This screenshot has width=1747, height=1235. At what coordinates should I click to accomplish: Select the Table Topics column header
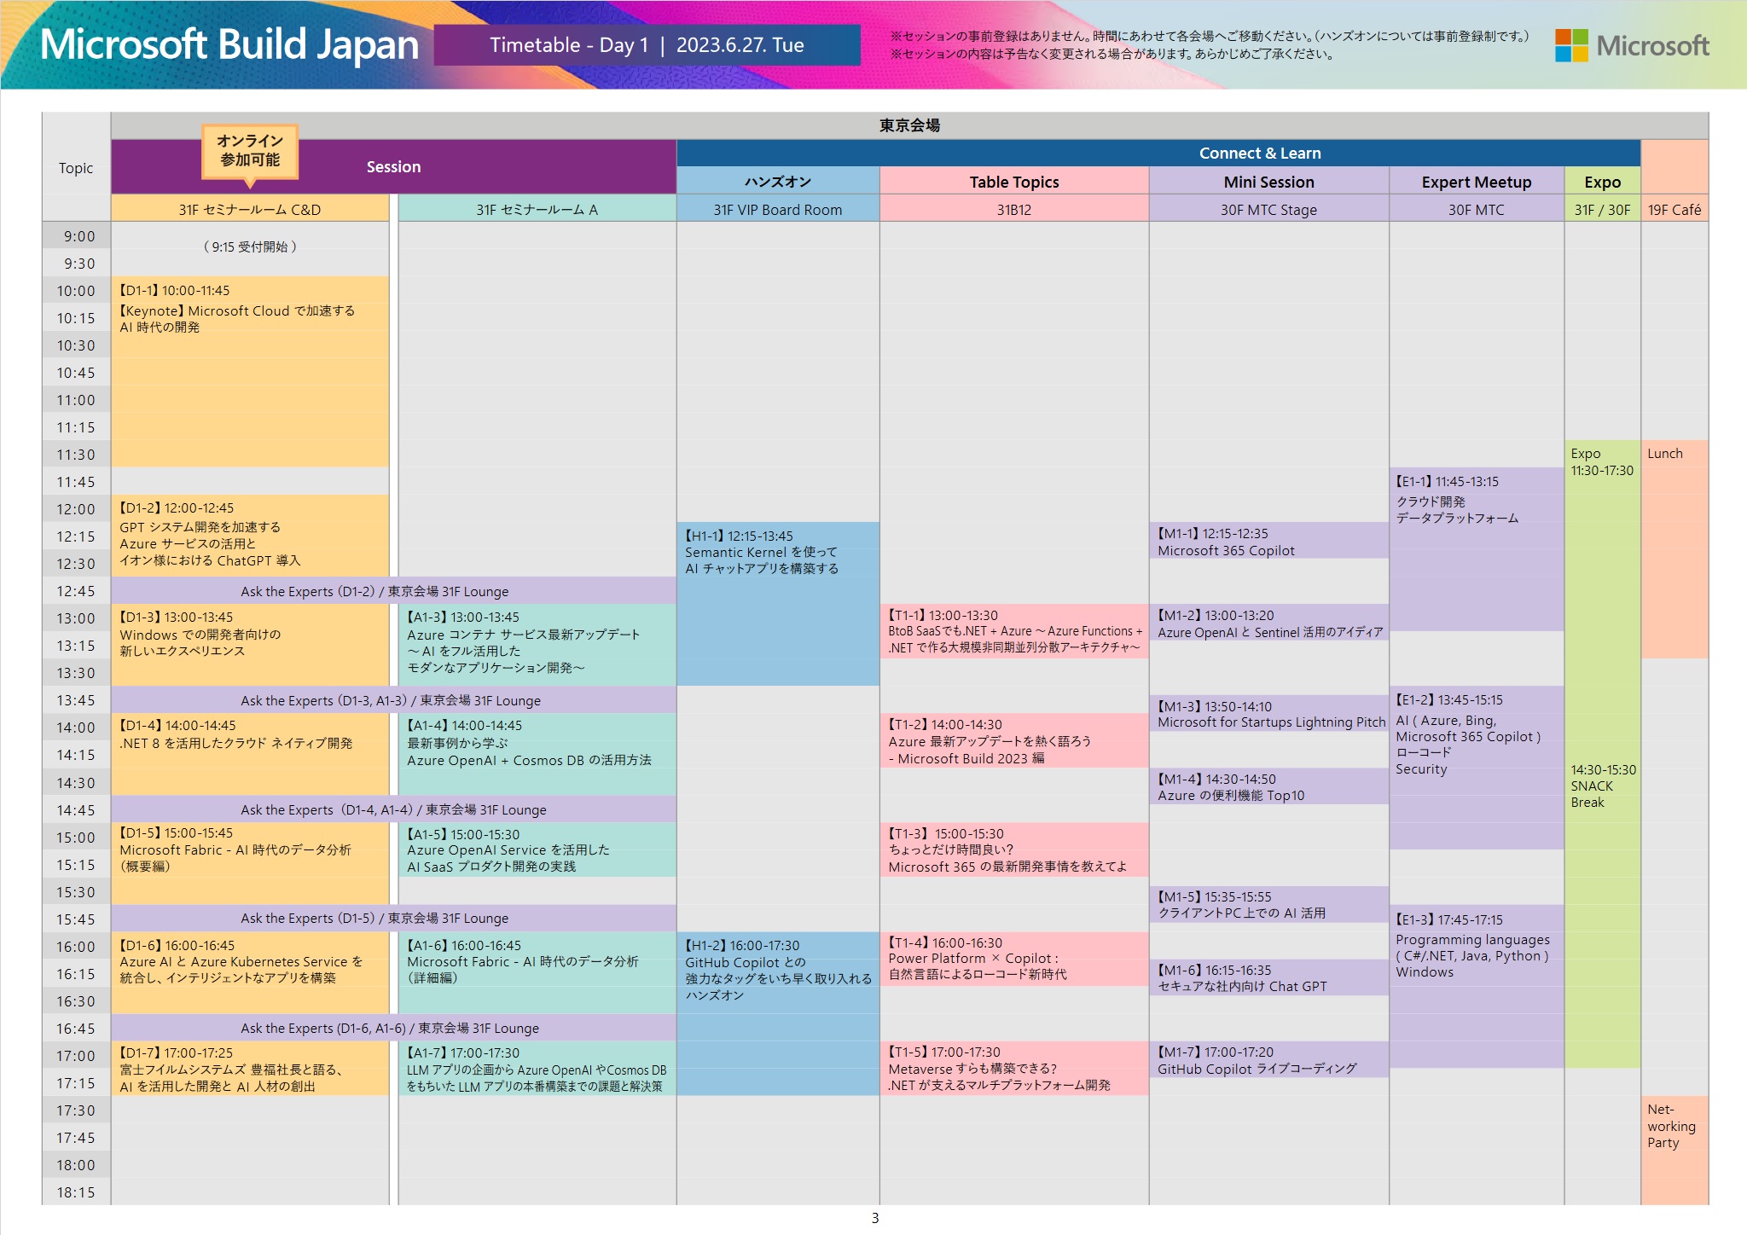click(1013, 181)
